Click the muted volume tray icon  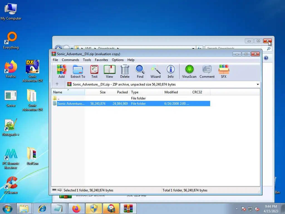pos(257,209)
